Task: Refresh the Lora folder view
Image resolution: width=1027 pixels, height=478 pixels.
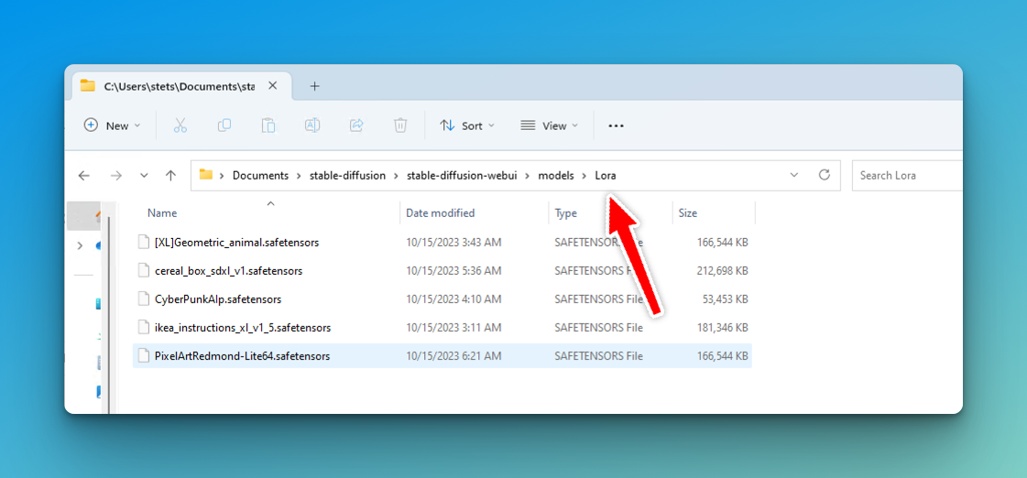Action: click(x=824, y=175)
